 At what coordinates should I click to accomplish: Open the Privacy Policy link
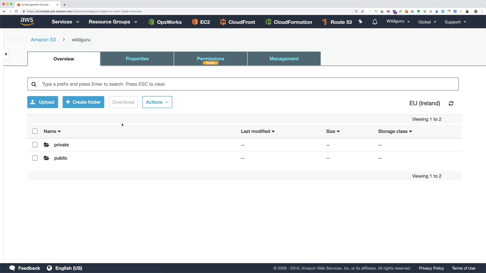[431, 268]
